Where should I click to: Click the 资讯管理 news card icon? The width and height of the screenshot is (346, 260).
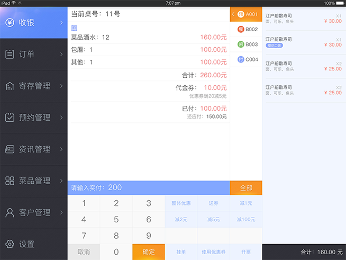(x=10, y=149)
